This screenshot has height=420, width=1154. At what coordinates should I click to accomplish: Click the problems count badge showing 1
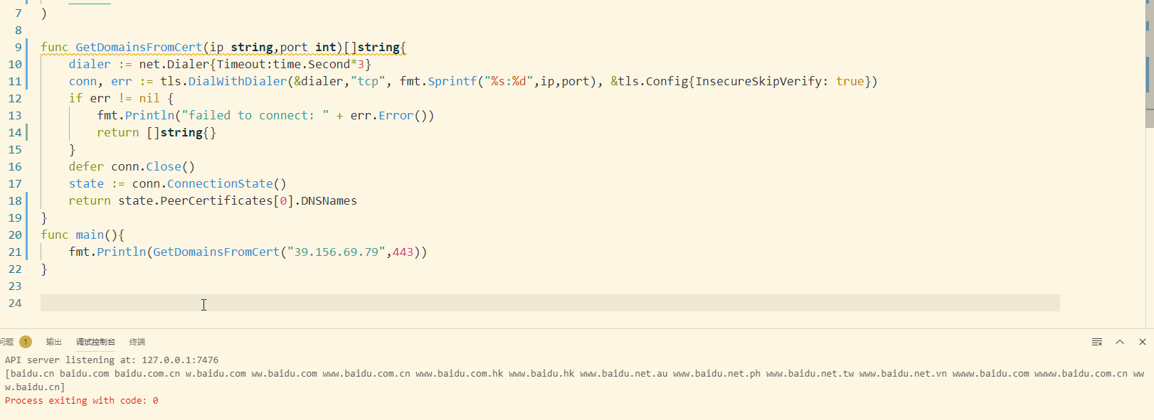(x=26, y=342)
